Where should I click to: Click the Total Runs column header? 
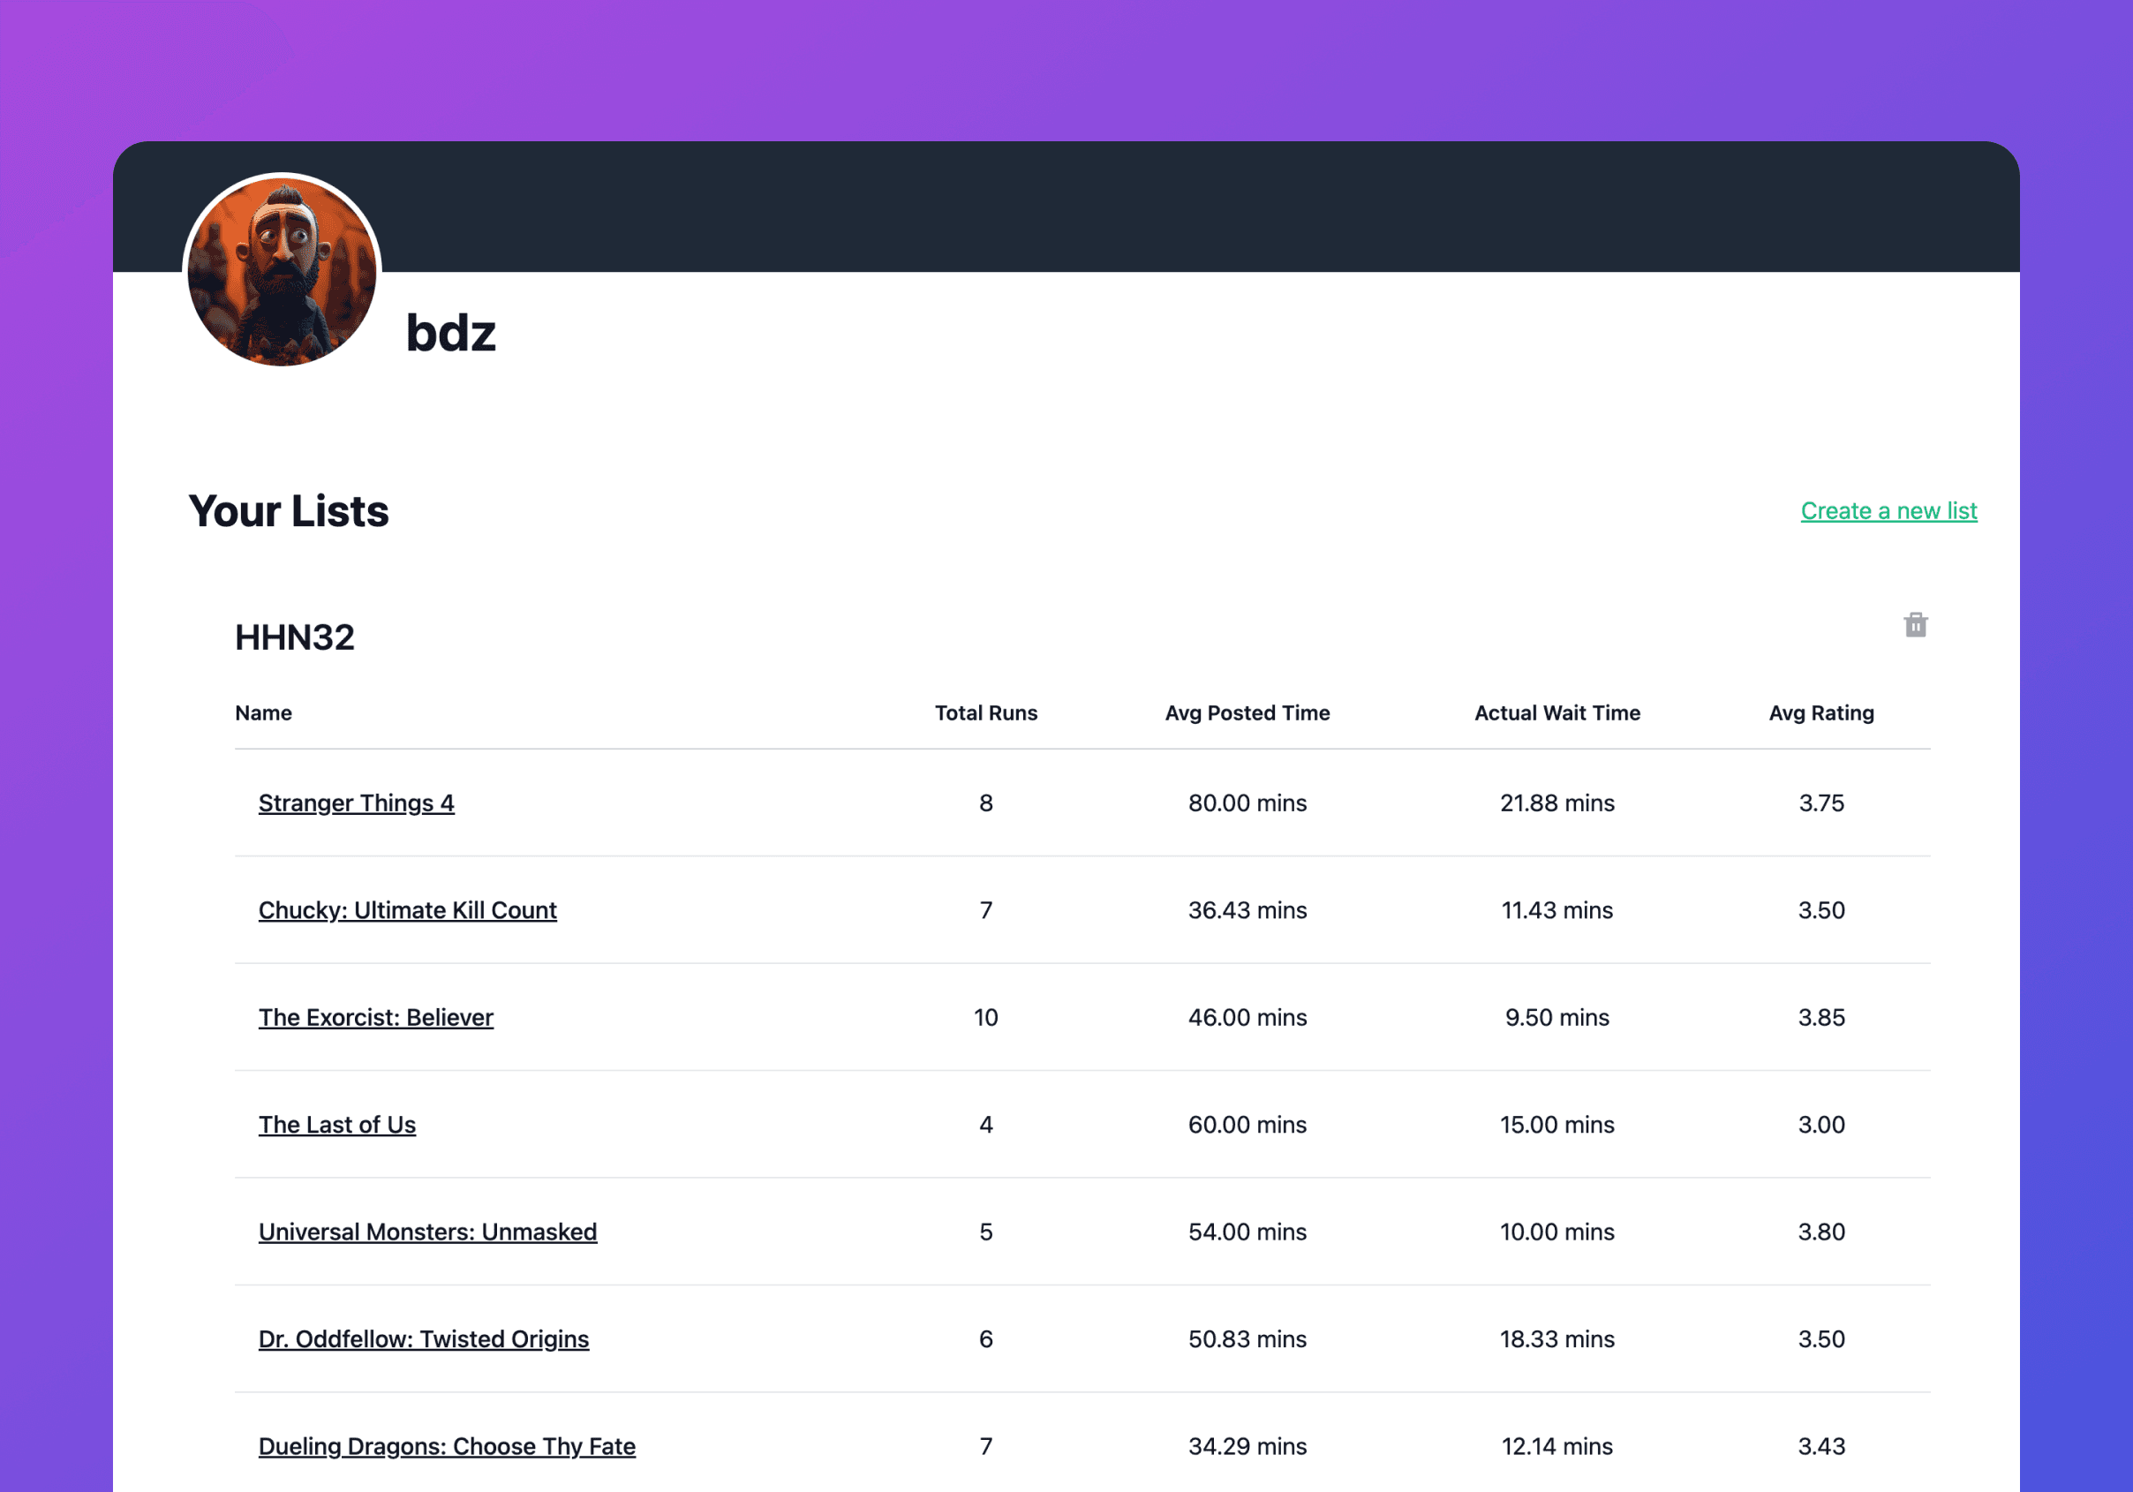click(x=985, y=712)
